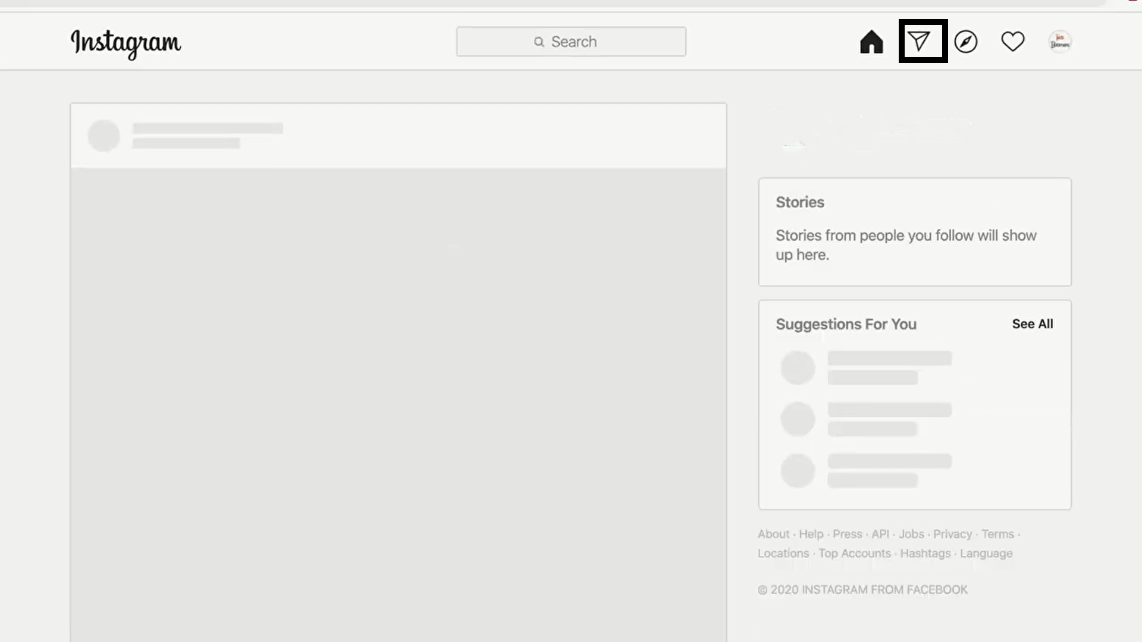The height and width of the screenshot is (642, 1142).
Task: Open the Terms footer link
Action: coord(997,534)
